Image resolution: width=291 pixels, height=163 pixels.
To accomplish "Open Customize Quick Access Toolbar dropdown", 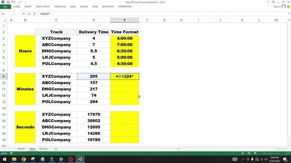I will pos(25,2).
